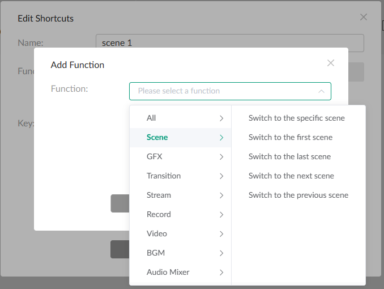Open the BGM function category

click(156, 253)
